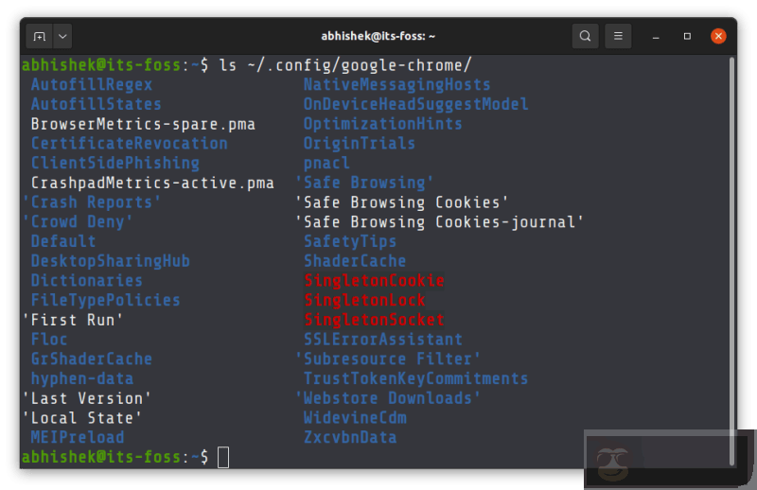The width and height of the screenshot is (757, 490).
Task: Open terminal search
Action: click(585, 36)
